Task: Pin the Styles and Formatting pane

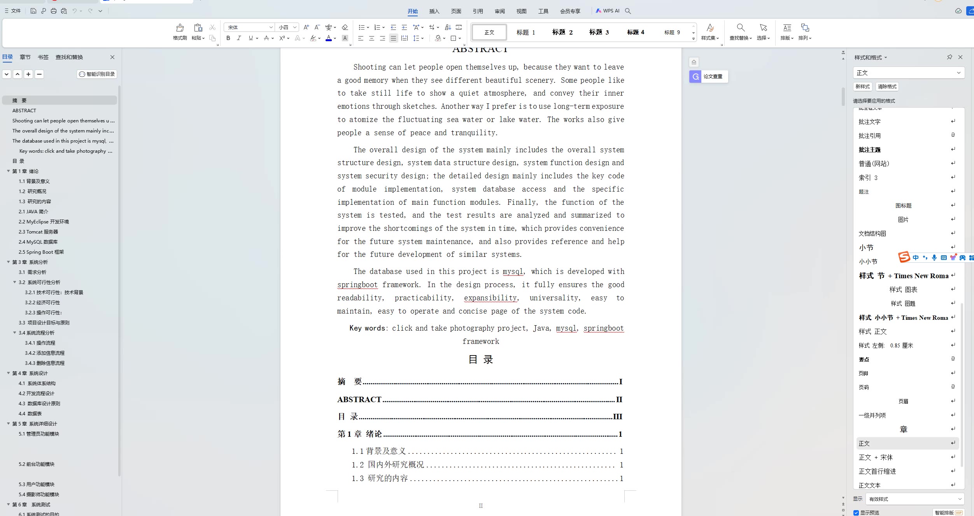Action: coord(949,57)
